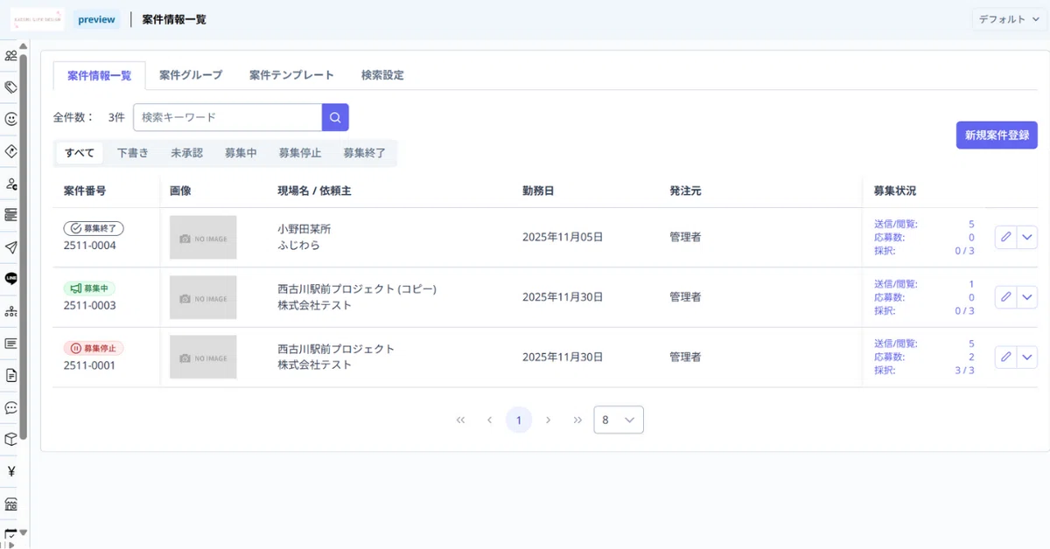
Task: Expand actions dropdown for case 2511-0003
Action: (x=1027, y=297)
